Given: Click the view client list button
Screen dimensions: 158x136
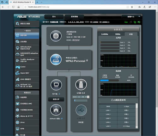Looking at the screenshot, I should (56, 99).
